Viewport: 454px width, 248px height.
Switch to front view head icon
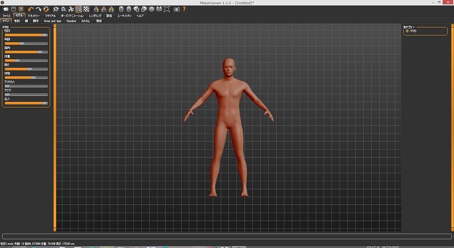(121, 9)
